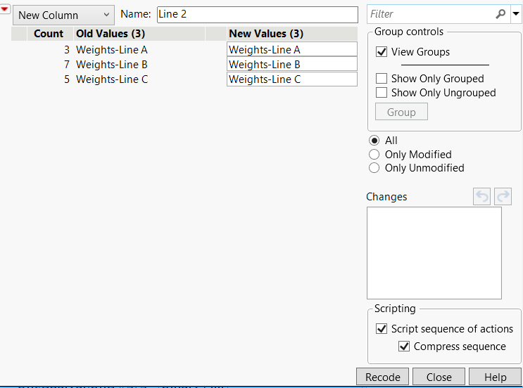
Task: Click the Old Values (3) column header
Action: (111, 34)
